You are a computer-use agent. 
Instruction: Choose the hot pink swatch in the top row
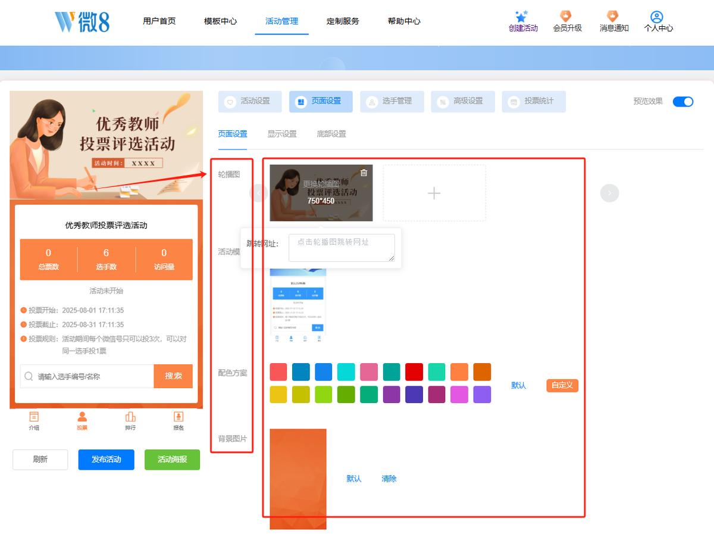pos(369,372)
